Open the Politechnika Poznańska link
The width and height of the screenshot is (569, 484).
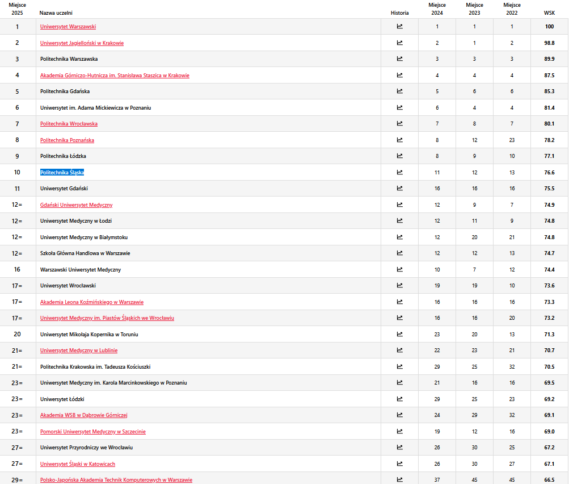[x=67, y=140]
